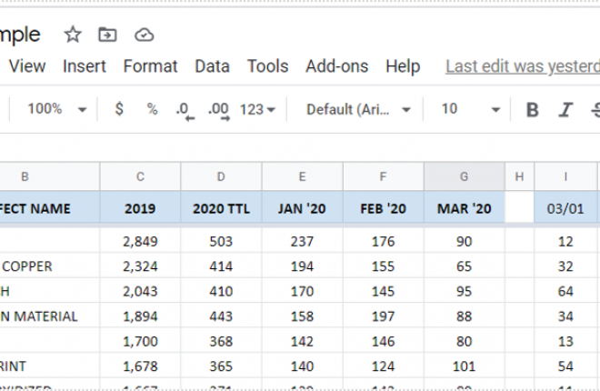Format selection as currency
Image resolution: width=600 pixels, height=391 pixels.
(x=119, y=109)
